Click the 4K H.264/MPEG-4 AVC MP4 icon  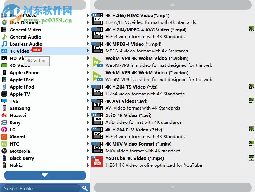coord(97,33)
